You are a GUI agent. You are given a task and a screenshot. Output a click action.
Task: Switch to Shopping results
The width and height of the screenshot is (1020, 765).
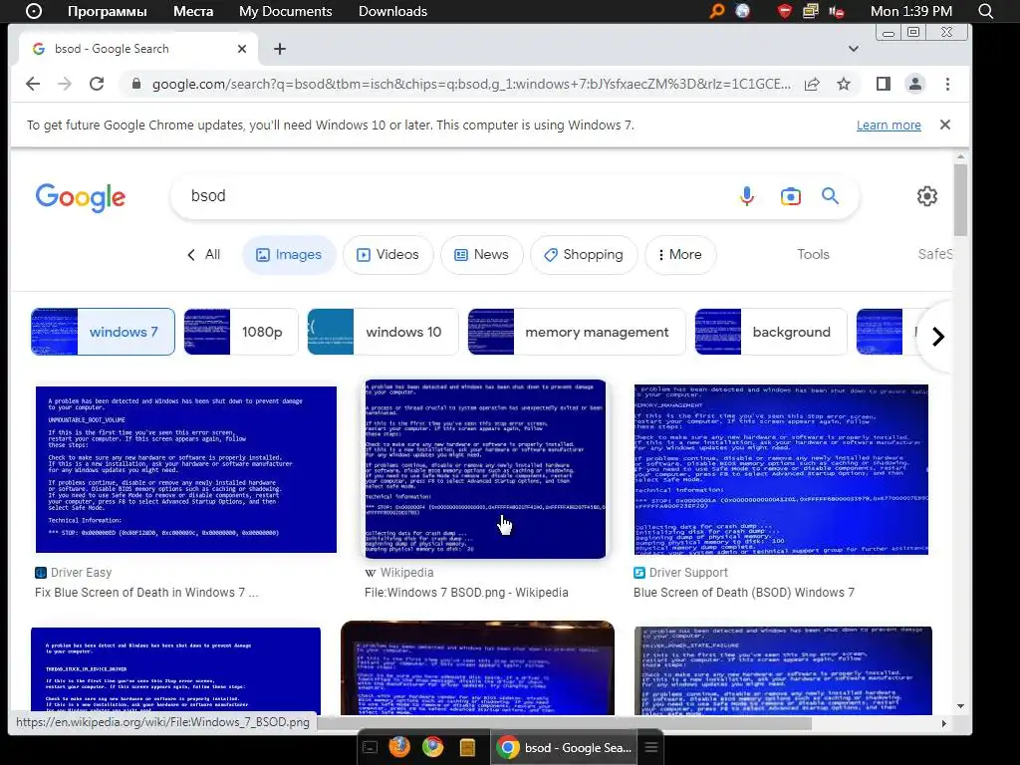[584, 254]
